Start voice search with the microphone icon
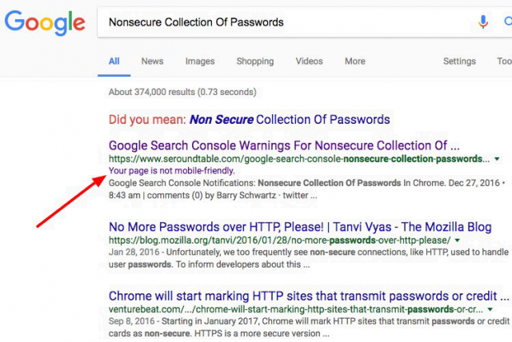The width and height of the screenshot is (512, 342). (x=483, y=22)
